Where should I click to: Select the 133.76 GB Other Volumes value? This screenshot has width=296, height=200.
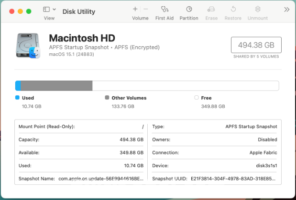tap(123, 106)
